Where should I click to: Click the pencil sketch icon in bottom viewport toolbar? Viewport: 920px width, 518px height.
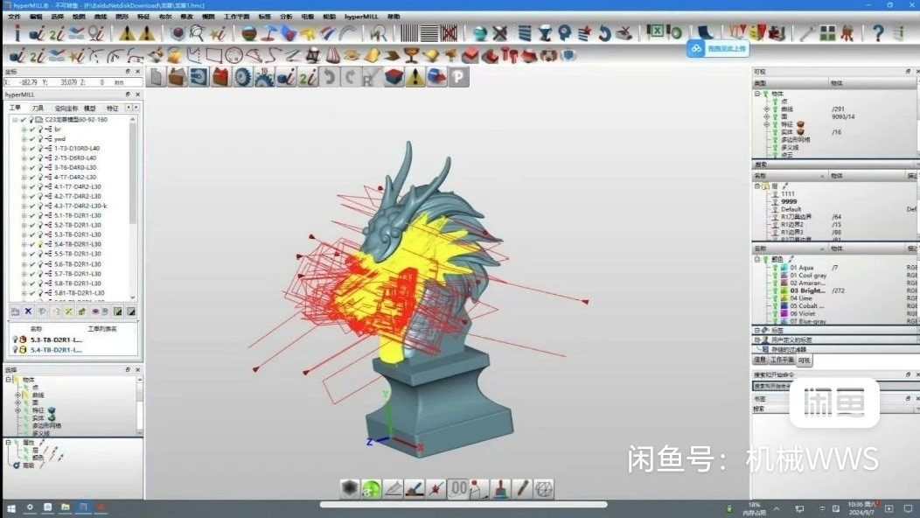tap(523, 489)
